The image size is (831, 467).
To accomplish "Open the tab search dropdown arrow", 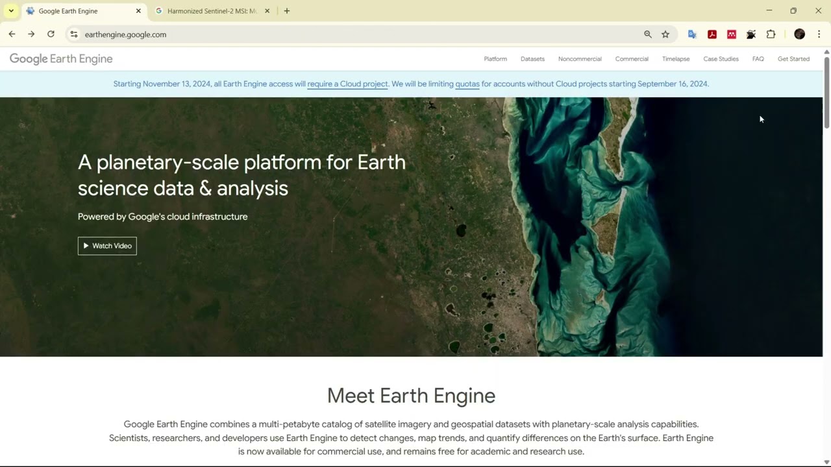I will [11, 11].
